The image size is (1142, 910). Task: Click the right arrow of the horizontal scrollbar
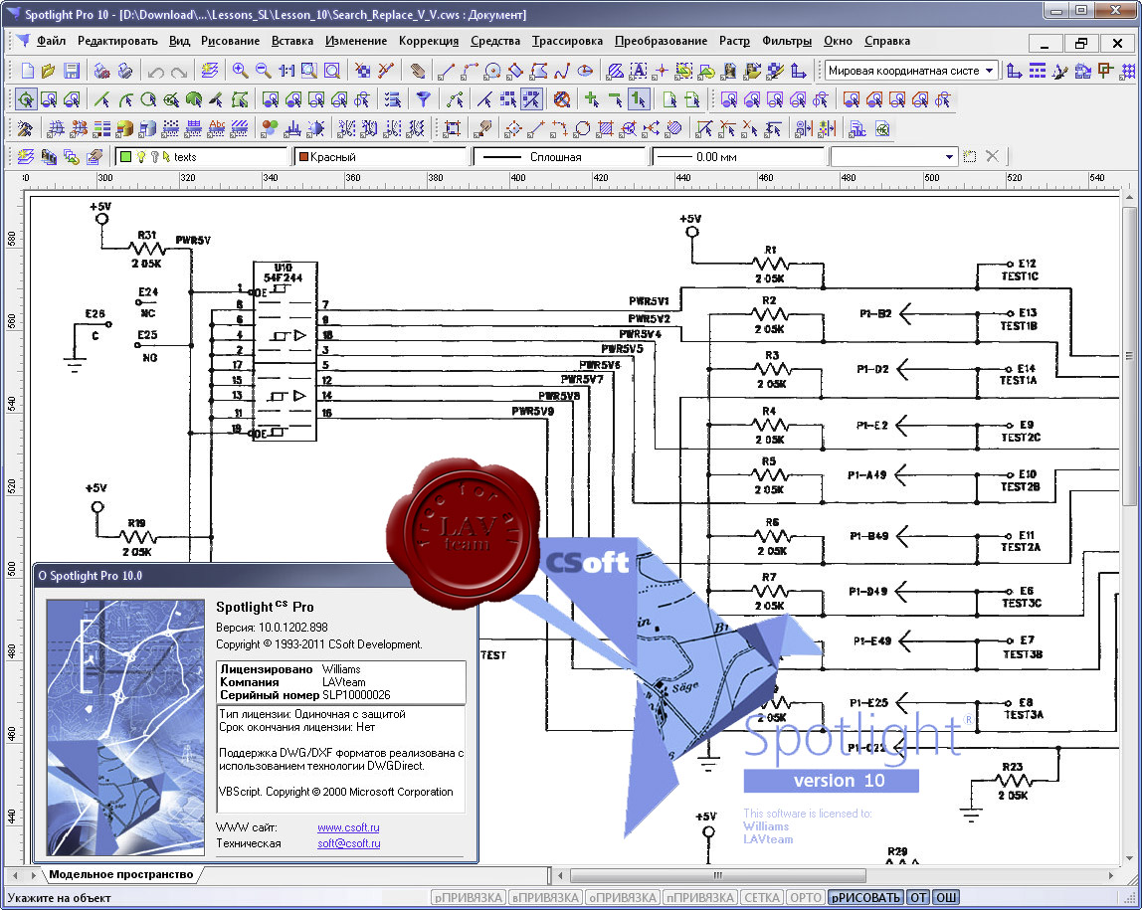coord(1111,874)
